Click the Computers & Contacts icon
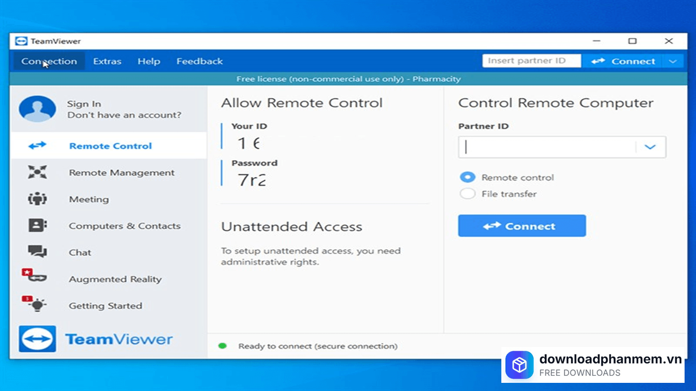The image size is (696, 391). pyautogui.click(x=38, y=225)
